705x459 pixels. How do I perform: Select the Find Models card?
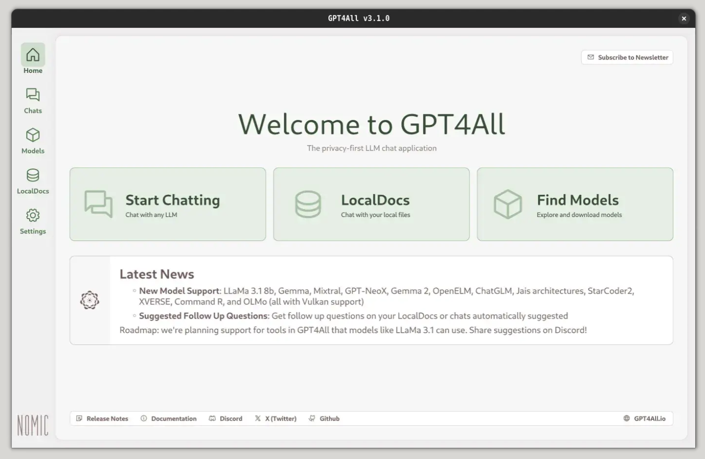pyautogui.click(x=575, y=204)
